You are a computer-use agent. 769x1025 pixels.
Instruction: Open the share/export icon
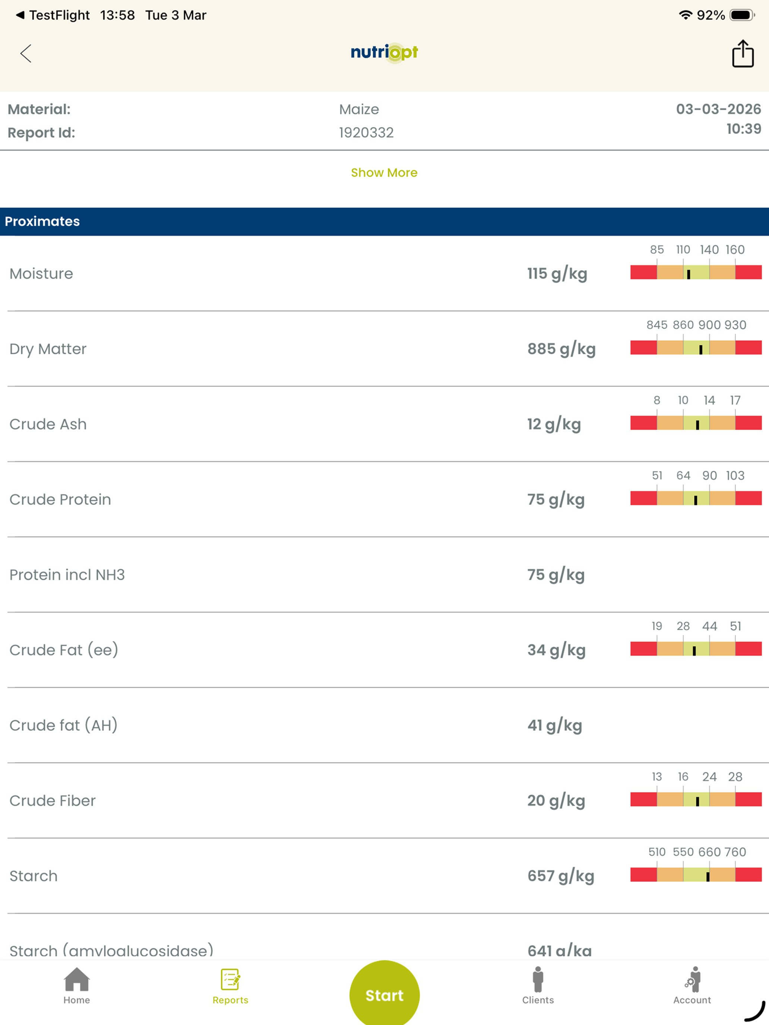pyautogui.click(x=743, y=53)
